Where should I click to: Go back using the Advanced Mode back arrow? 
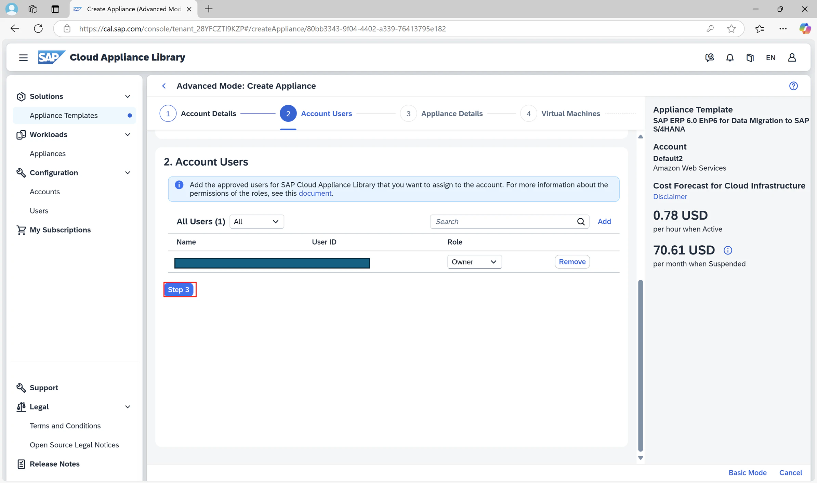tap(164, 86)
